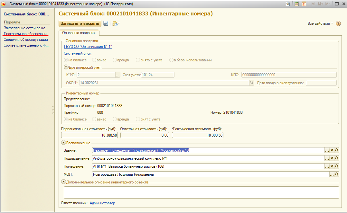Select 'в безв. использовании' radio button
This screenshot has width=347, height=213.
[x=171, y=60]
